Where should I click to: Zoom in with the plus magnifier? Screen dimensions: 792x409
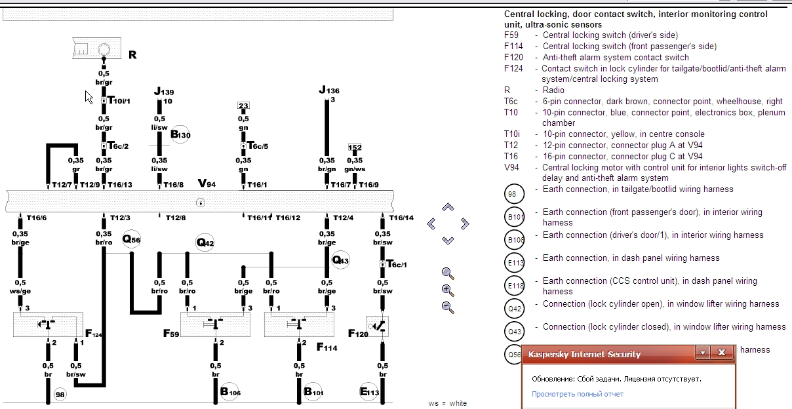coord(448,290)
